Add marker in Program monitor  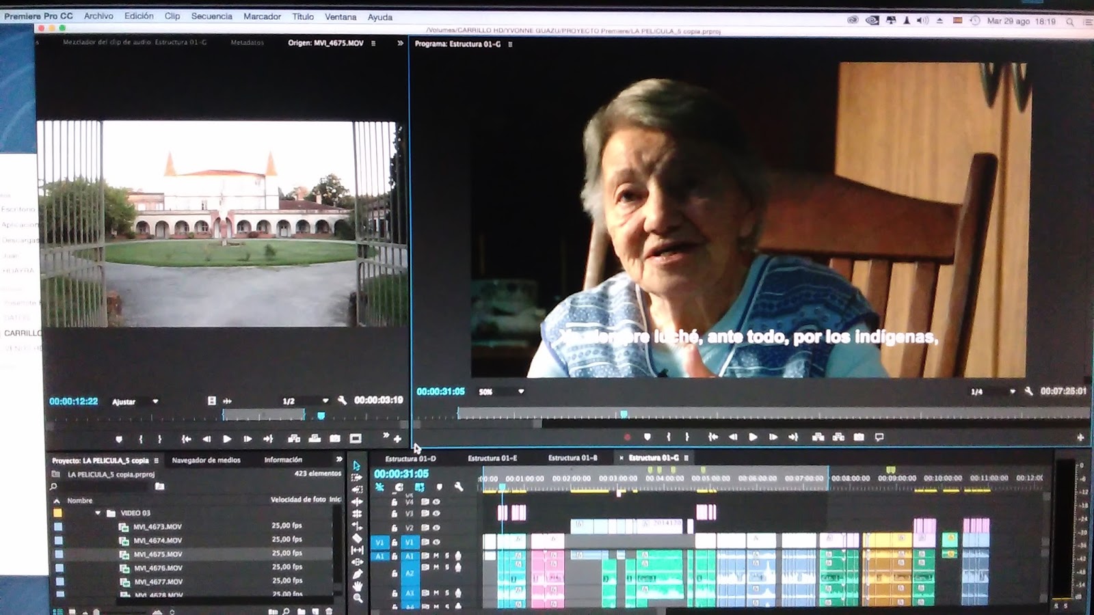click(648, 437)
